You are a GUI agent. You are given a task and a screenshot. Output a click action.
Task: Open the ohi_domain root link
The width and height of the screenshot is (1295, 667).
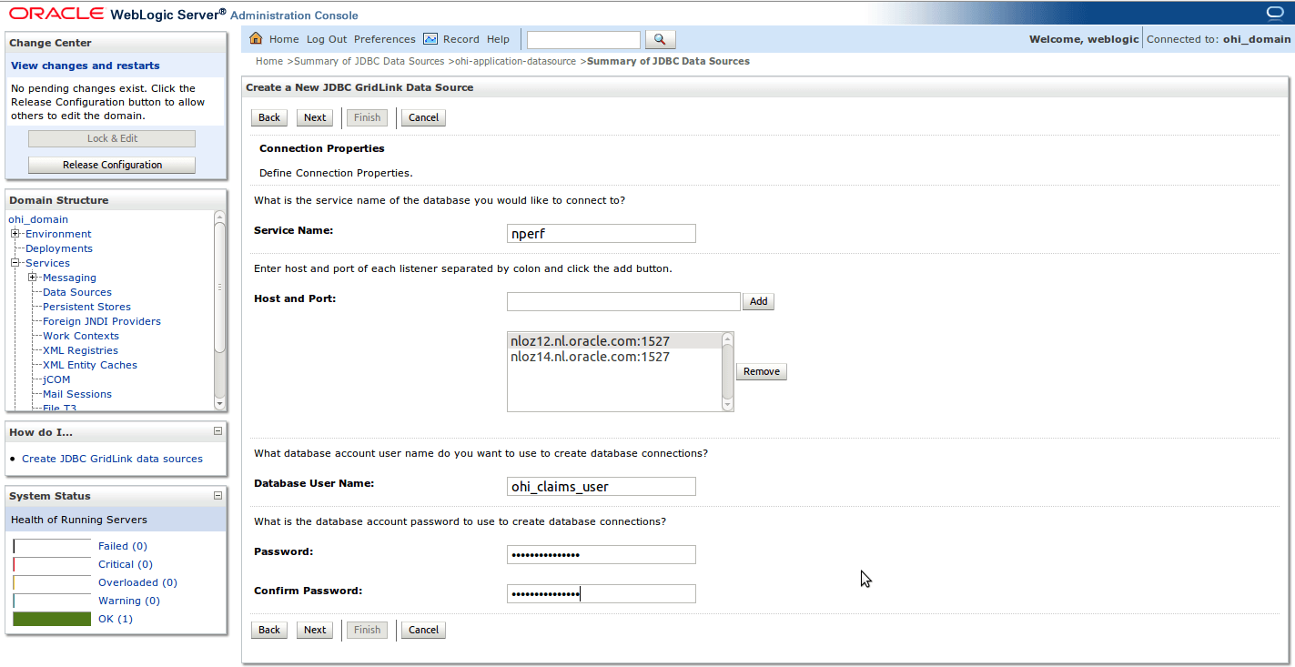click(38, 219)
